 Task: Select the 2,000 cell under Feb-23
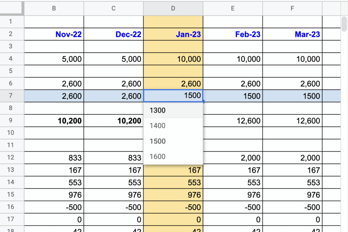pos(233,158)
